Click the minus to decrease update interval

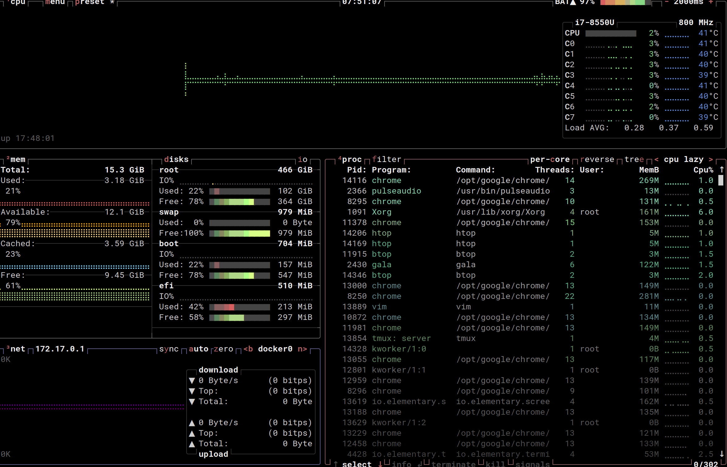[x=667, y=2]
